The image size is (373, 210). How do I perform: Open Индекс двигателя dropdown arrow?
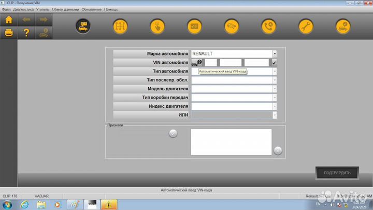point(275,106)
